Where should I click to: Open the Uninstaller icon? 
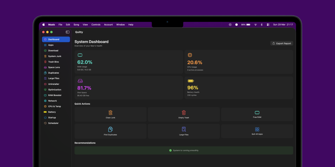[45, 84]
